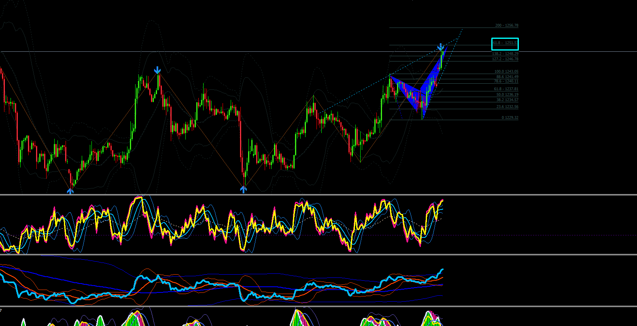Viewport: 637px width, 326px height.
Task: Click the "23.6 1232.56" Fibonacci label
Action: pos(507,107)
